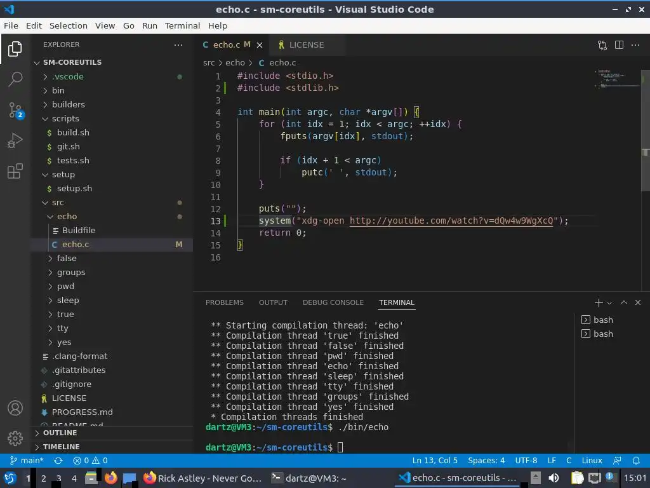Image resolution: width=650 pixels, height=488 pixels.
Task: Open the Manage gear icon
Action: 15,438
